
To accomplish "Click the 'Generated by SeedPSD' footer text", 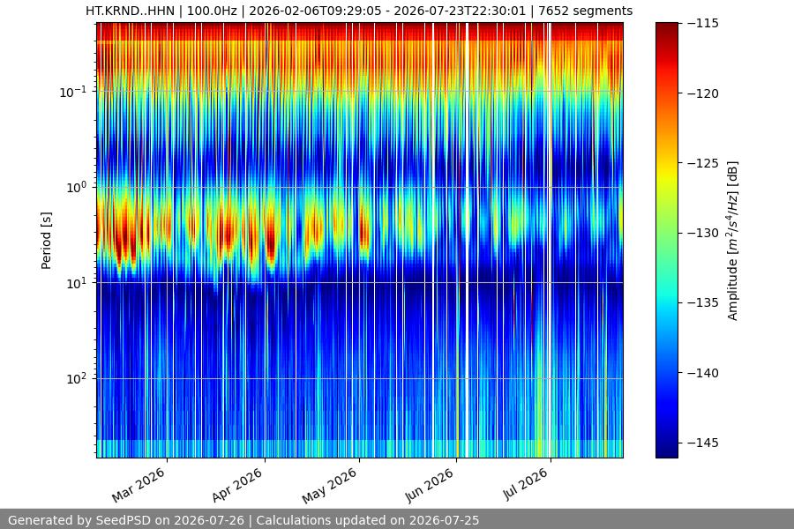I will (243, 520).
